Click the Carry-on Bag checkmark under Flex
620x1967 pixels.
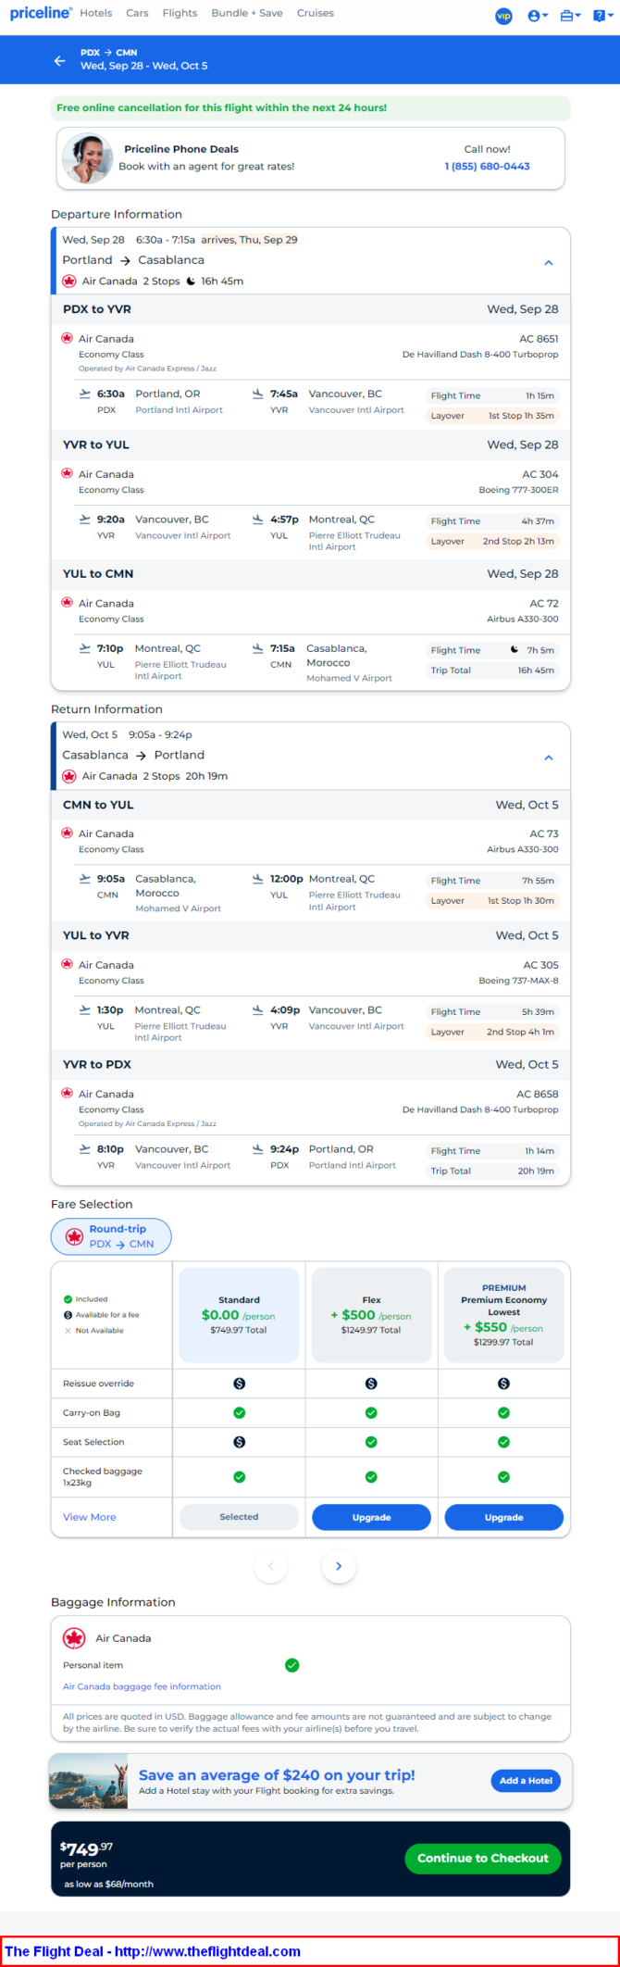pos(371,1413)
